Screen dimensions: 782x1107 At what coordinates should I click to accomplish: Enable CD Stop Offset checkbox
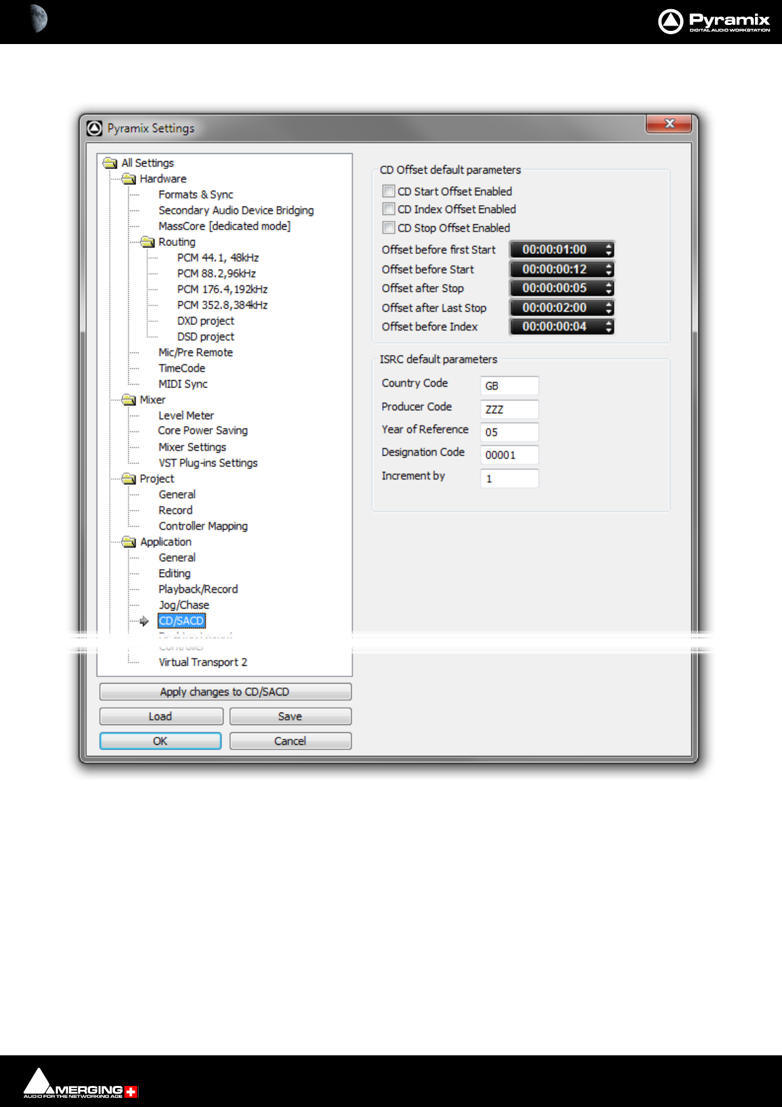tap(388, 227)
